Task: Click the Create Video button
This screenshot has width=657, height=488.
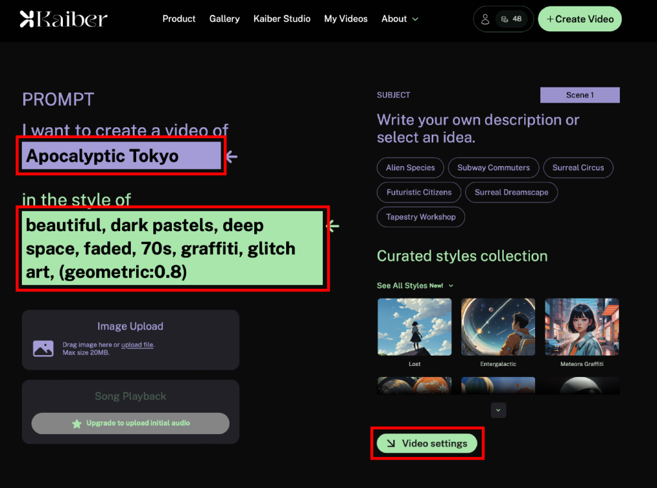Action: click(x=579, y=19)
